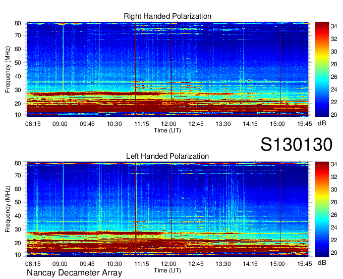343x279 pixels.
Task: Click the "28" value on the Left Handed color bar
Action: pyautogui.click(x=334, y=202)
